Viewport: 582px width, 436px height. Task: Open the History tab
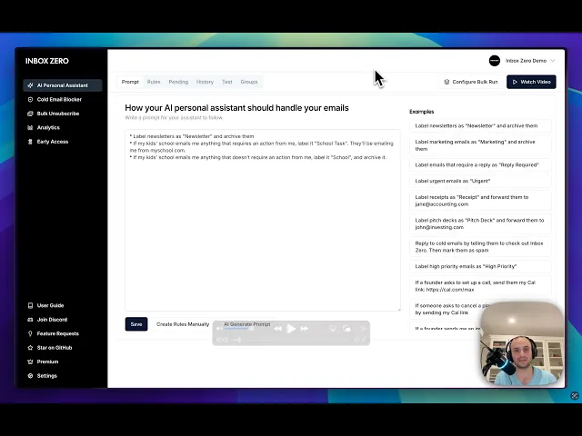[x=205, y=82]
